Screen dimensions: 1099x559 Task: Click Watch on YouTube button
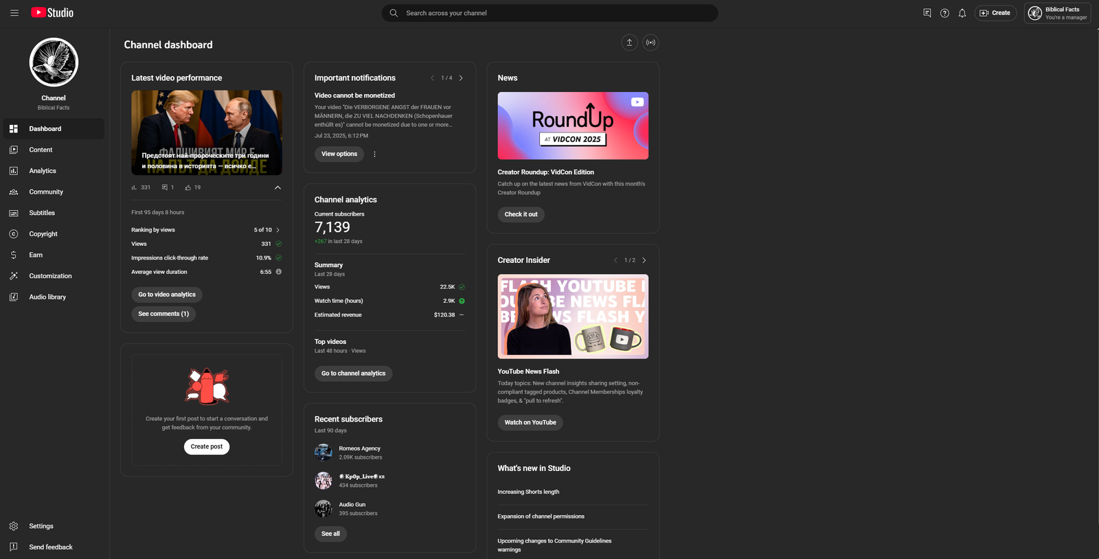pyautogui.click(x=530, y=422)
